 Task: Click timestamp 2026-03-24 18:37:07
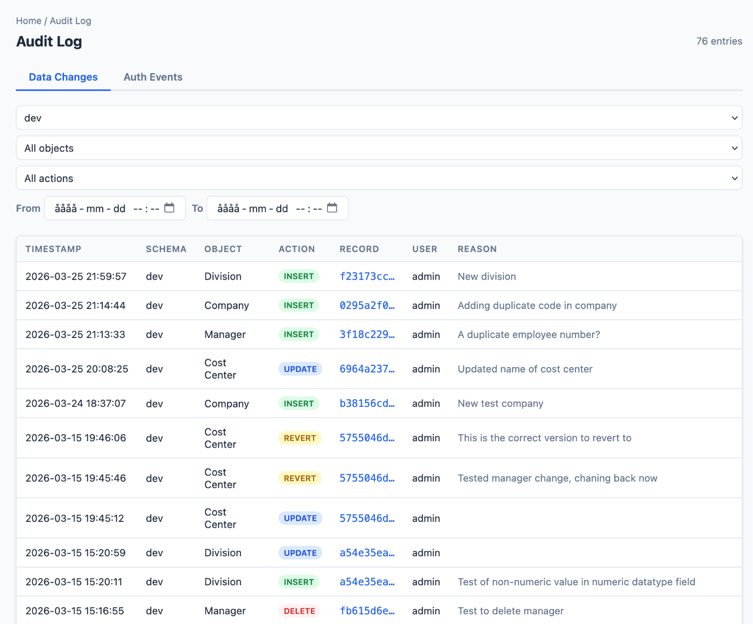point(75,403)
